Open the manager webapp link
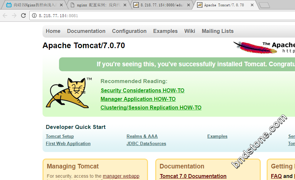Image resolution: width=295 pixels, height=180 pixels. [x=121, y=176]
